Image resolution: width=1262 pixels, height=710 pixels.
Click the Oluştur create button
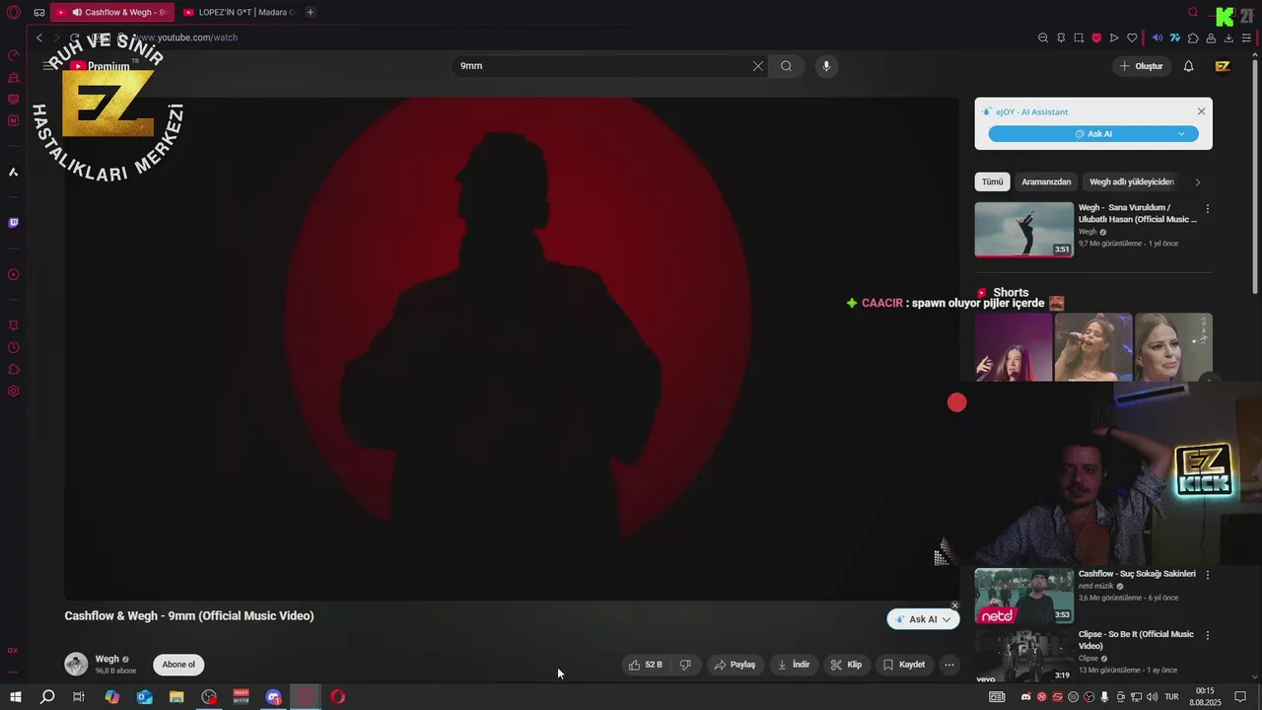pos(1141,66)
